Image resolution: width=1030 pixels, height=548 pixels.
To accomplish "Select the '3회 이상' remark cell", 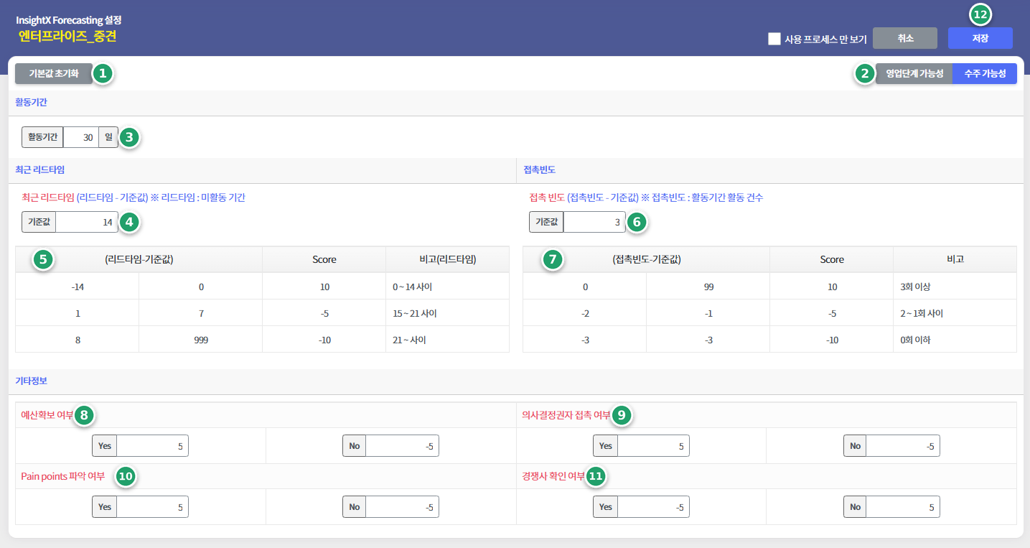I will [955, 287].
